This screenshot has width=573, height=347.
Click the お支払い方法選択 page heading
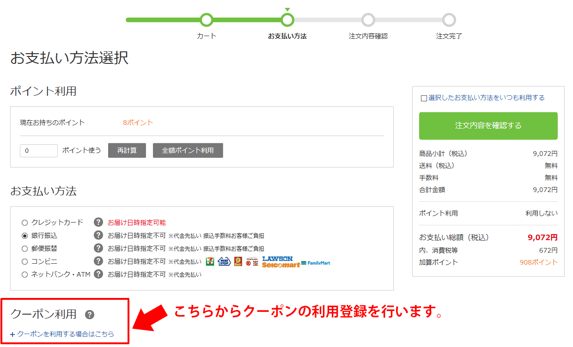(x=69, y=58)
